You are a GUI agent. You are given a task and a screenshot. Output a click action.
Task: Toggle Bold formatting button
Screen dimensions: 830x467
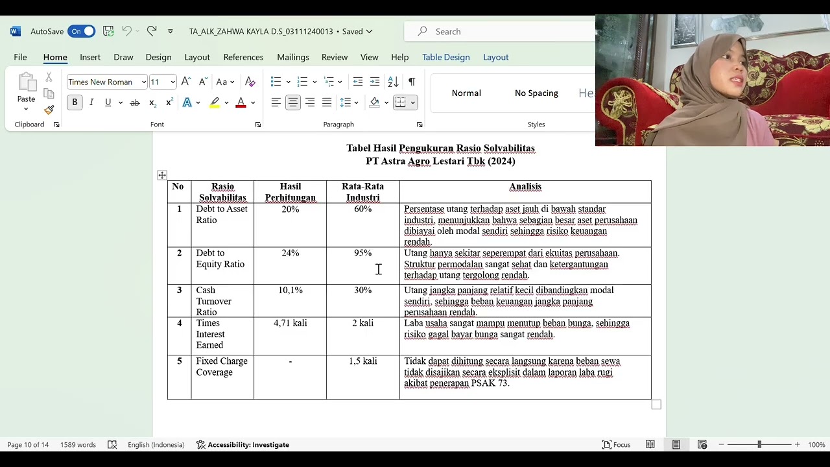click(75, 102)
